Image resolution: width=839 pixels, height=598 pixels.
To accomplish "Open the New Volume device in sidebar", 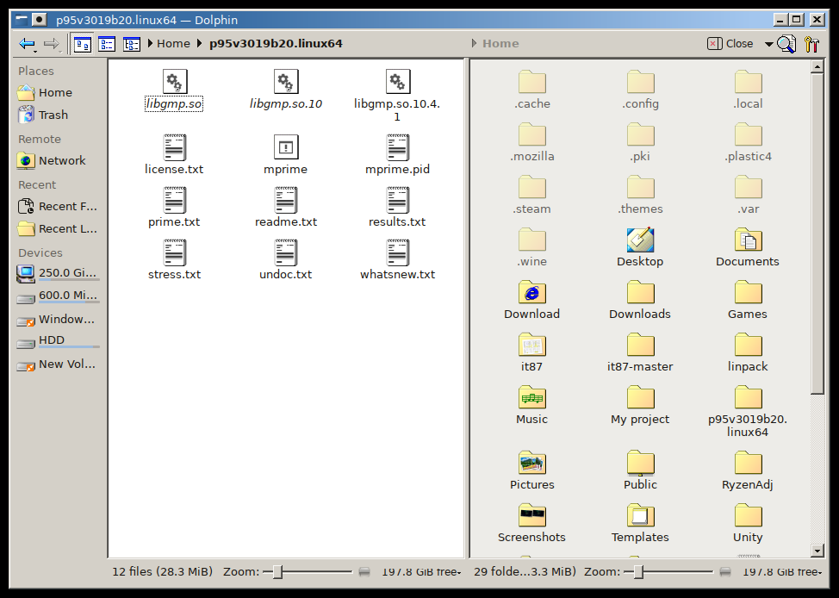I will [58, 364].
